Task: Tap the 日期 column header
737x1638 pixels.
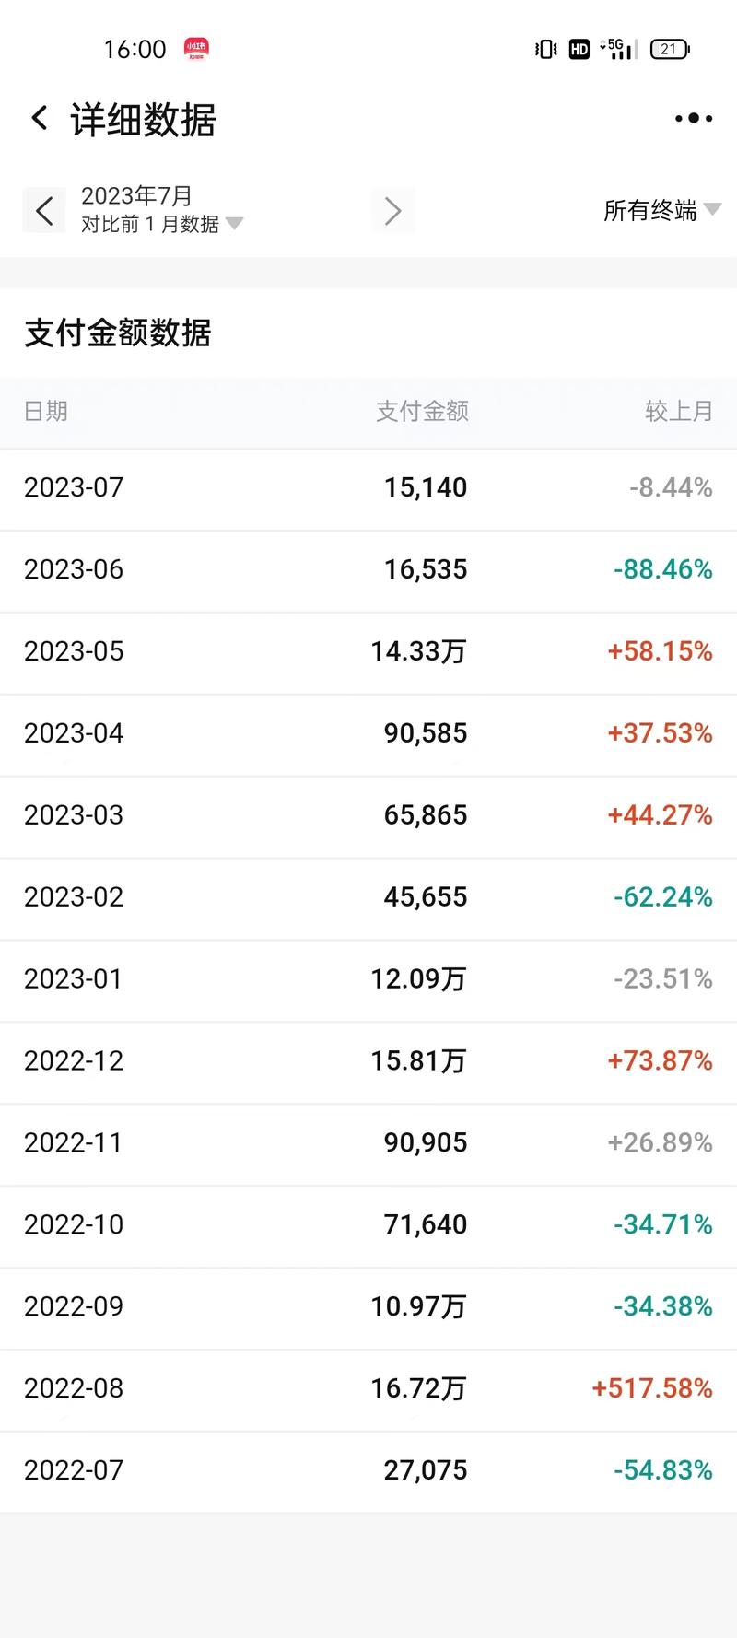Action: pyautogui.click(x=48, y=412)
